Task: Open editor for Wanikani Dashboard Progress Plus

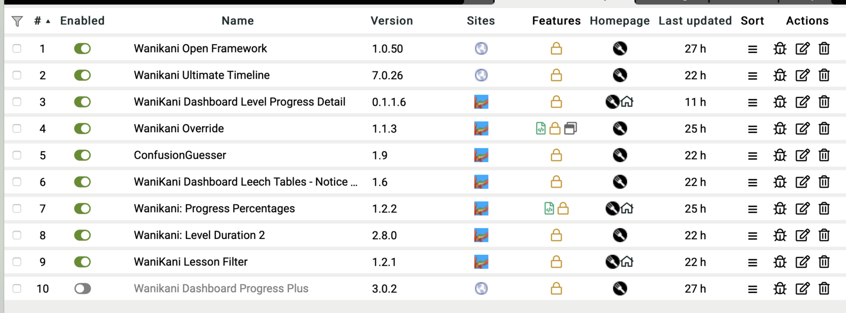Action: click(802, 289)
